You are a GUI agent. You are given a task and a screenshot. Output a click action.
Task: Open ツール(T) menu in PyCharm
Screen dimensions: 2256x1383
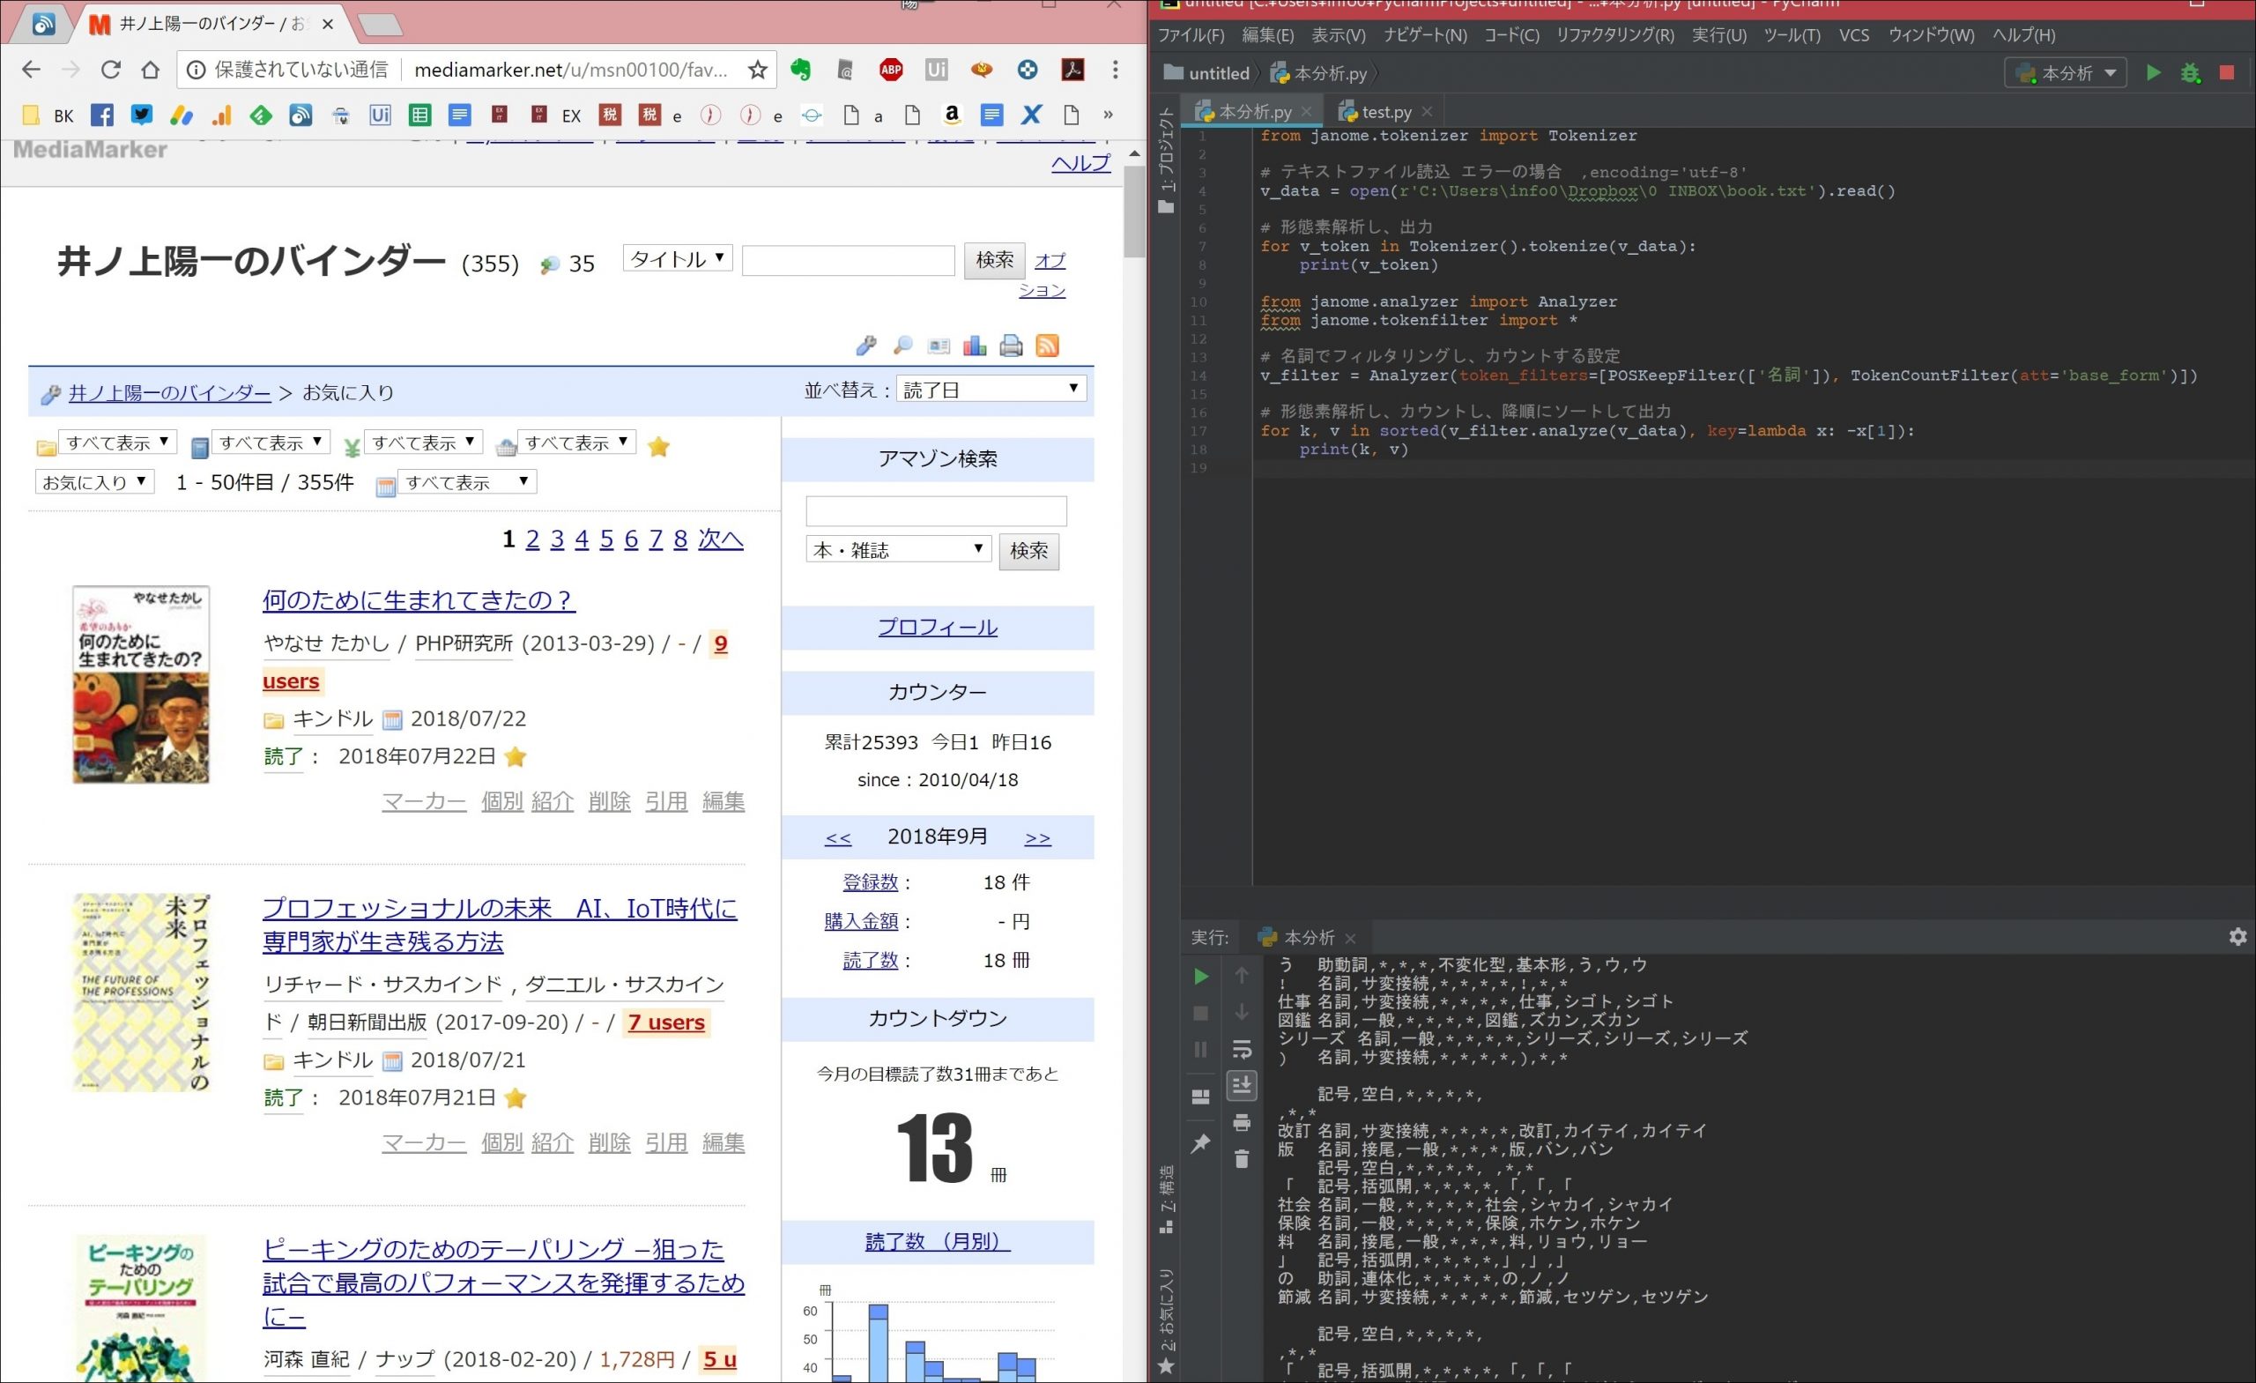tap(1792, 34)
